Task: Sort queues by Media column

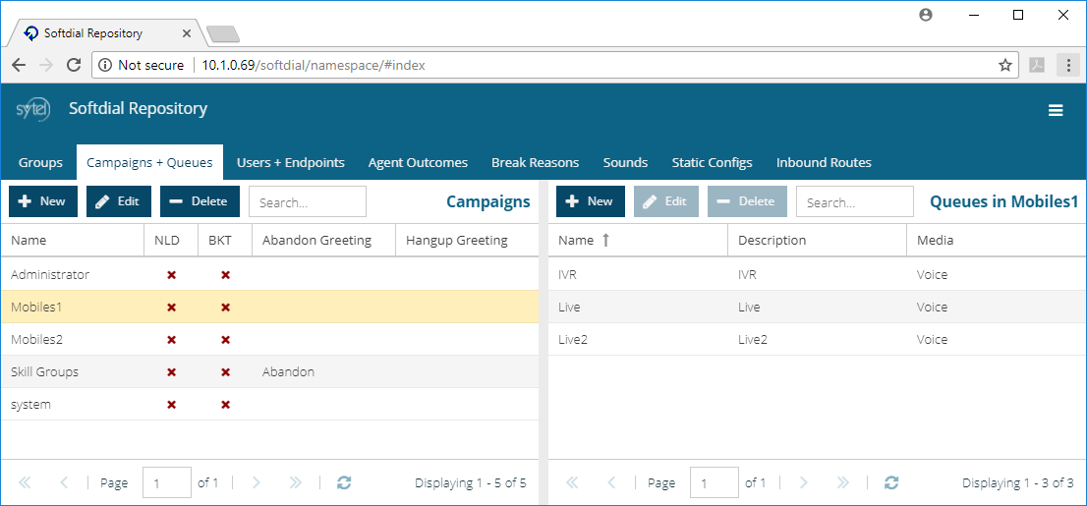Action: [997, 241]
